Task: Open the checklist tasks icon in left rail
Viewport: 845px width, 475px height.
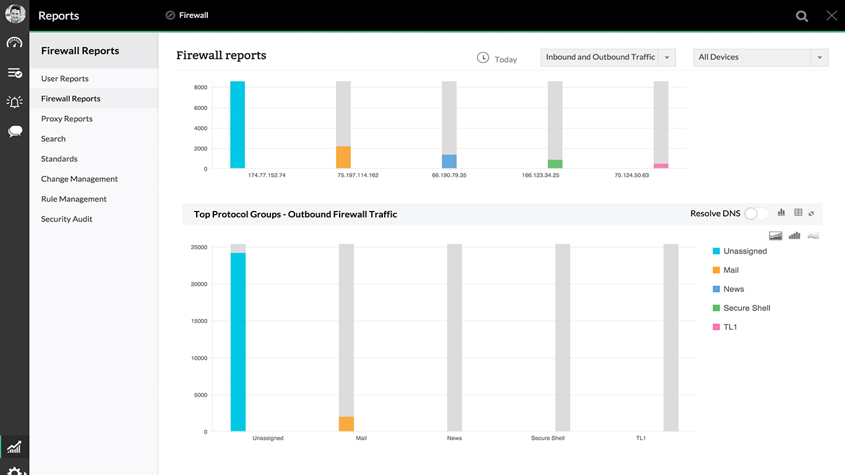Action: click(x=14, y=73)
